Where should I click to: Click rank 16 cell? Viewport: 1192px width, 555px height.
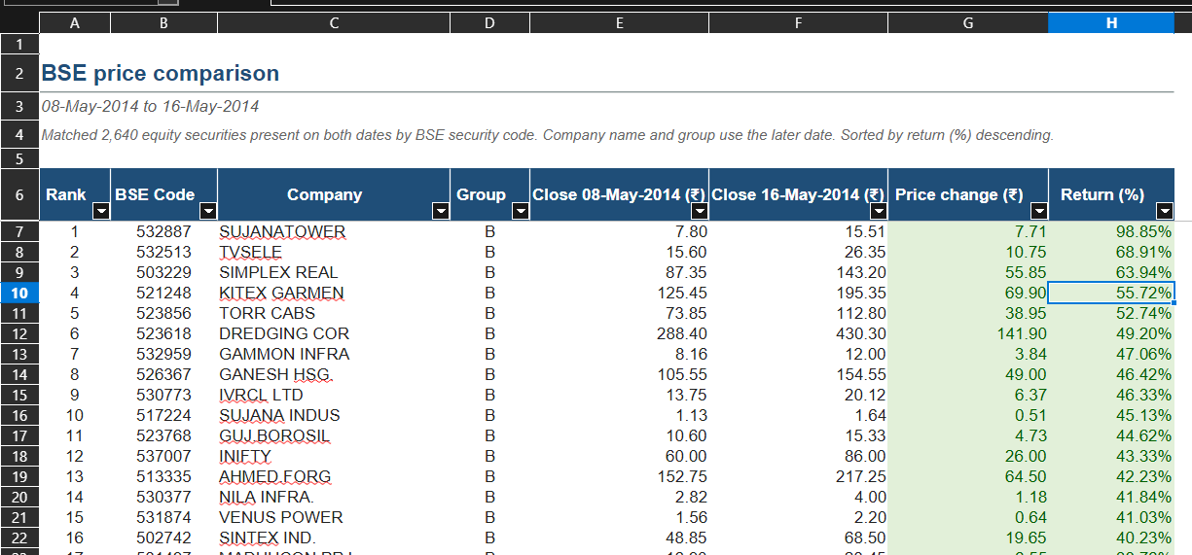pyautogui.click(x=75, y=538)
